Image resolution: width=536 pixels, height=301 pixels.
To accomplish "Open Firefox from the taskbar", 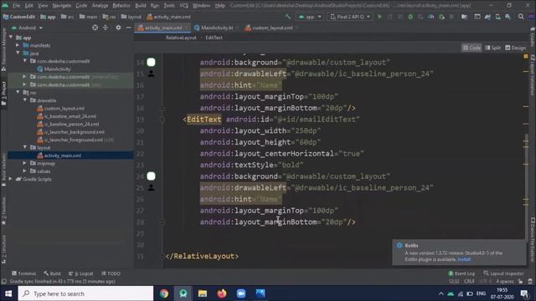I will click(x=221, y=293).
